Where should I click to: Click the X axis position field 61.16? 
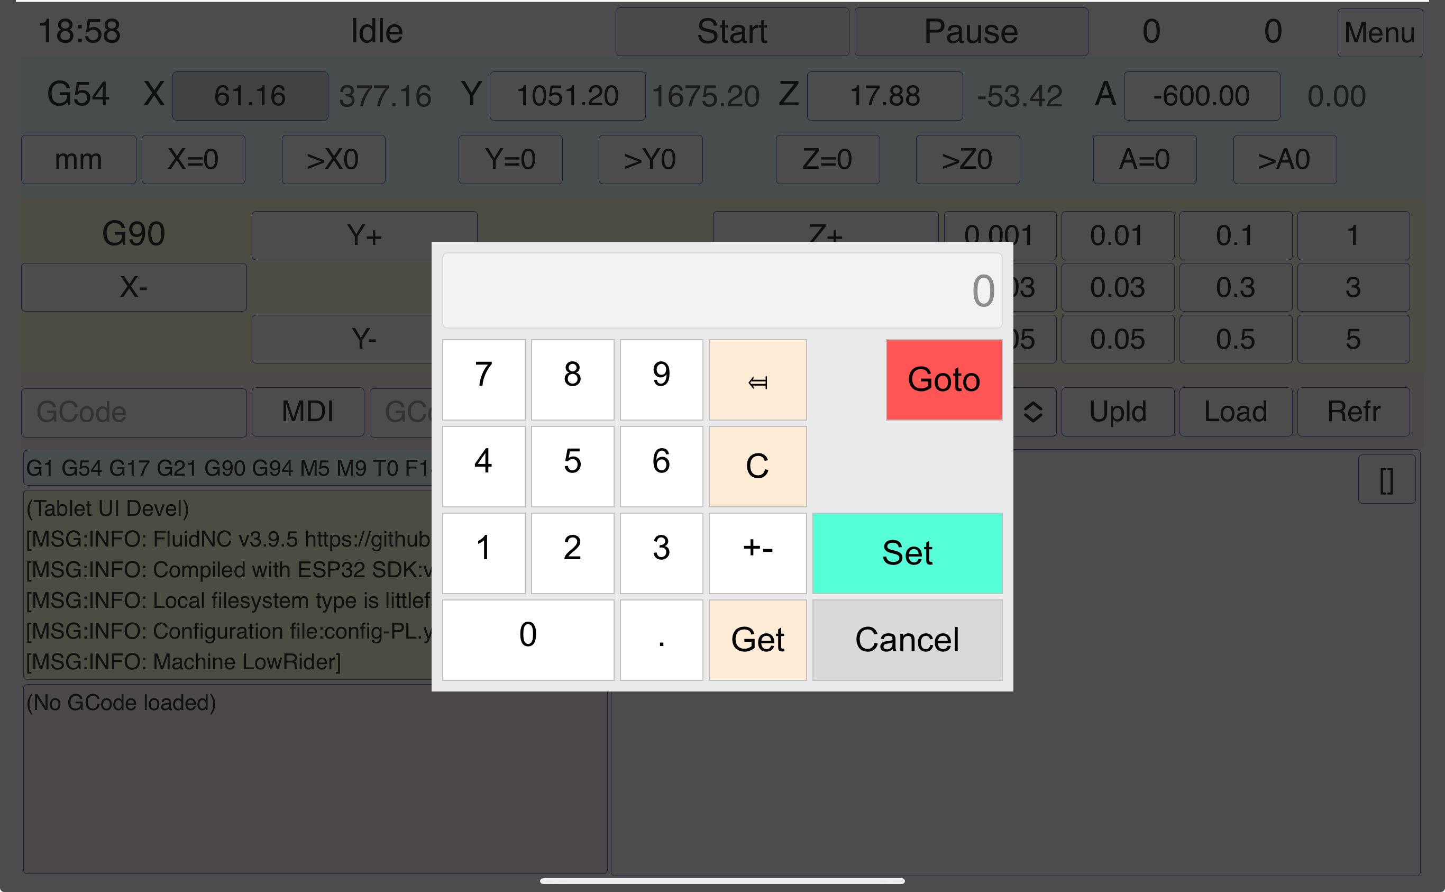[x=250, y=96]
